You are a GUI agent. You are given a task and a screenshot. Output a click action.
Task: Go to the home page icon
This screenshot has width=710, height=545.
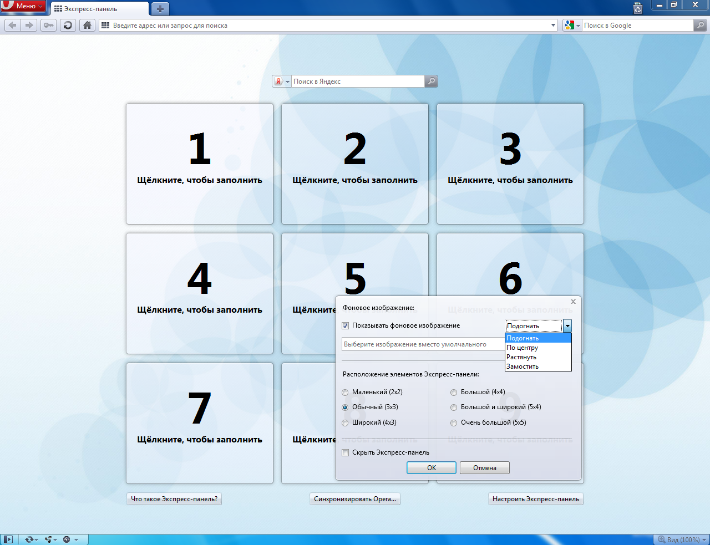click(87, 25)
